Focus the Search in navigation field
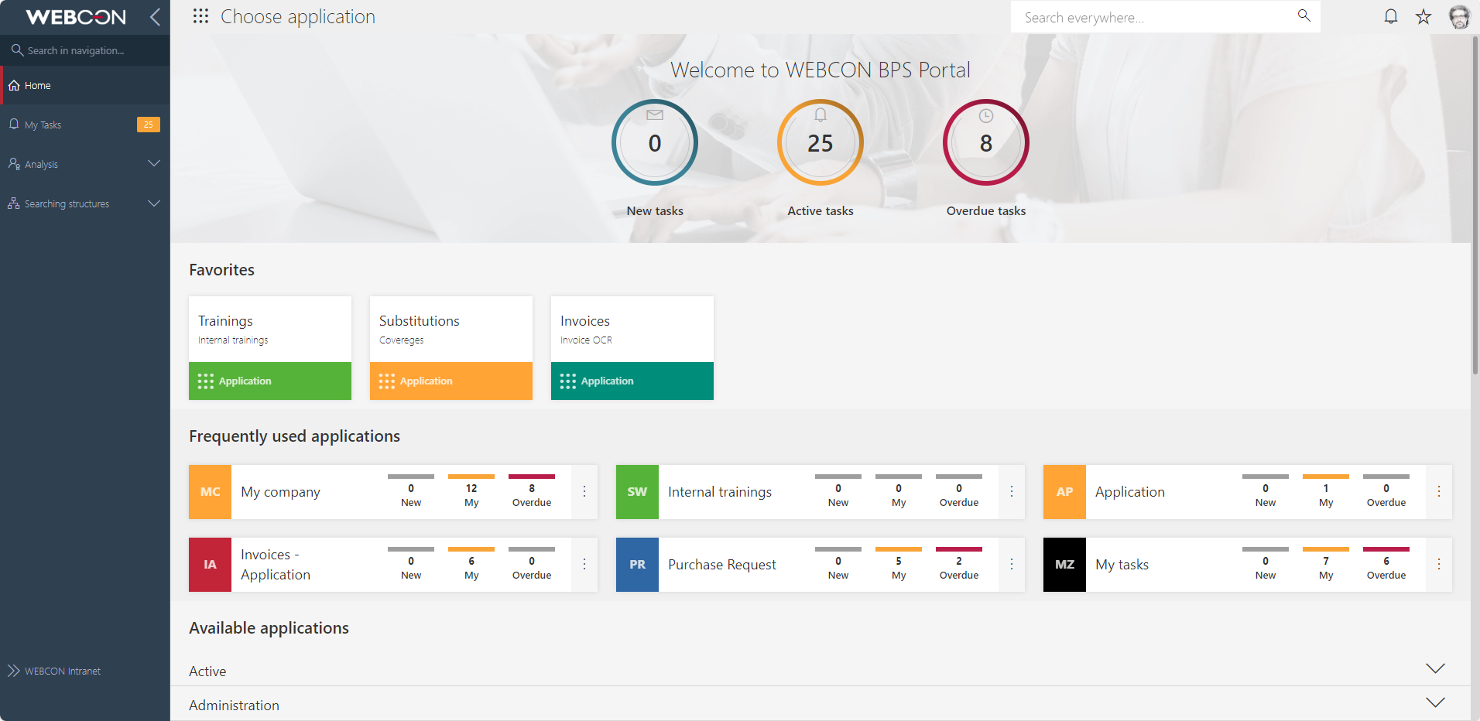 tap(85, 50)
